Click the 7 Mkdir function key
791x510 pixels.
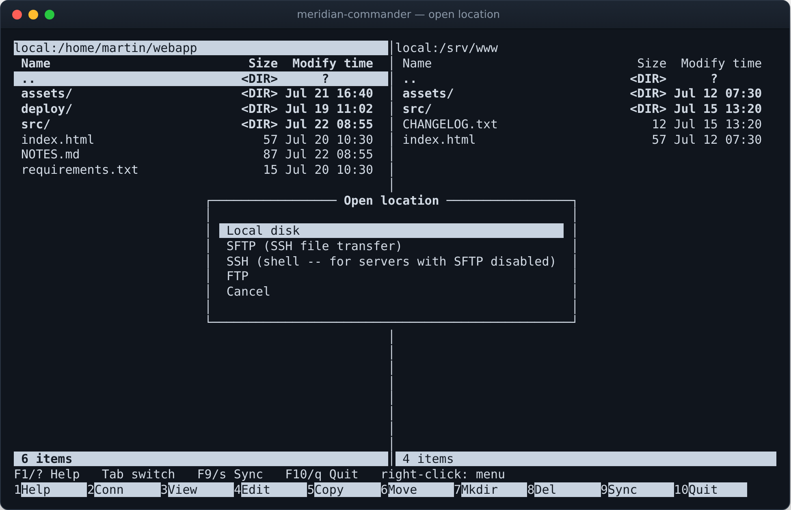click(491, 490)
